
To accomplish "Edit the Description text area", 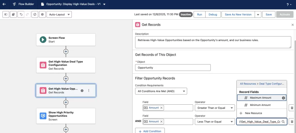I will [213, 42].
